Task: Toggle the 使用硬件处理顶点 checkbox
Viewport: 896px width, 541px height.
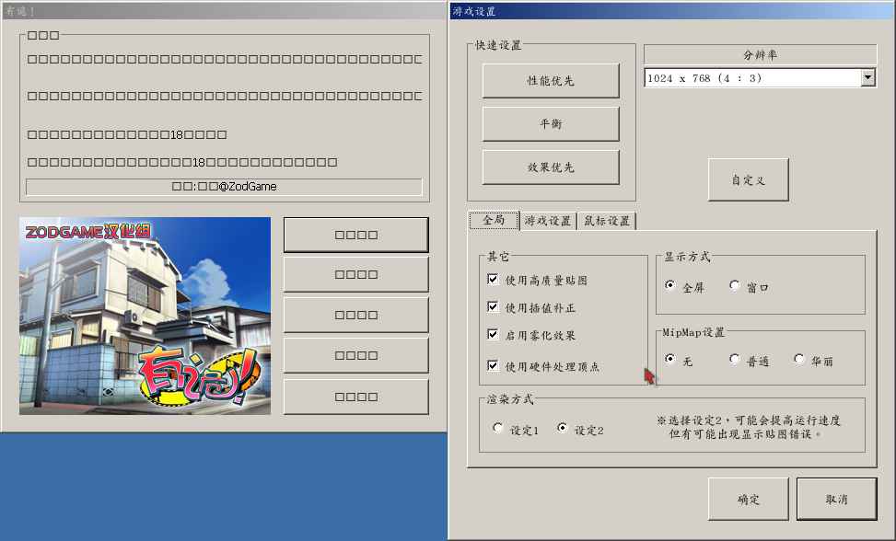Action: (x=493, y=365)
